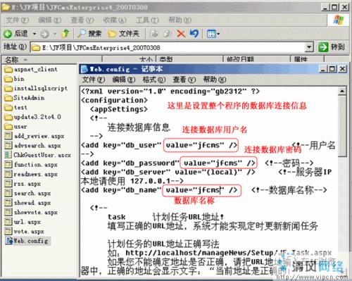This screenshot has width=352, height=281.
Task: Open Search (搜索) in Explorer toolbar
Action: [x=89, y=34]
